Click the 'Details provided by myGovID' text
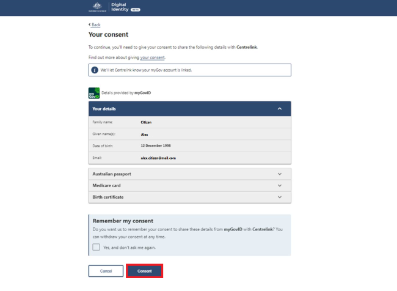 pyautogui.click(x=126, y=93)
